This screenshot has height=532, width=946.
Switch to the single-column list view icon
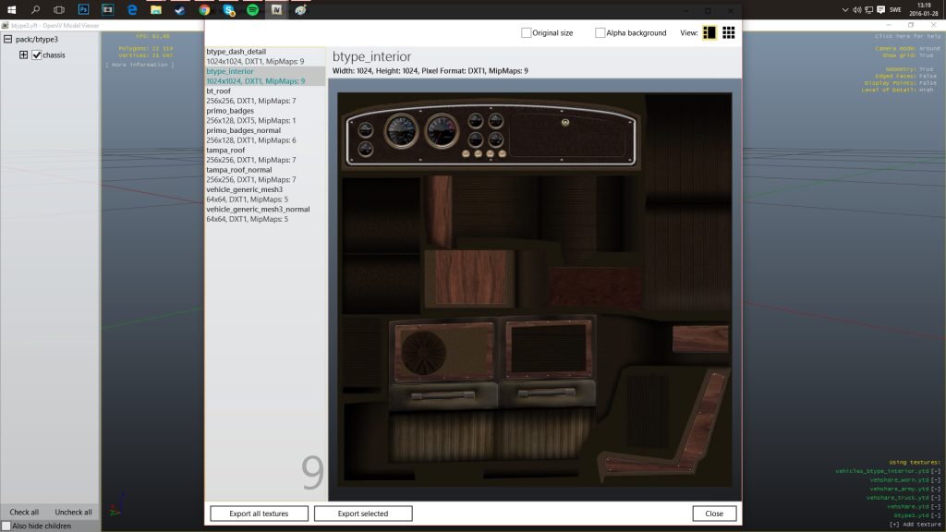[x=709, y=32]
